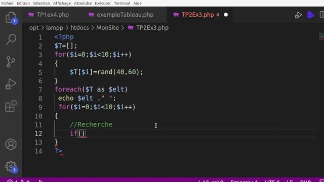Click the for keyword on line 9
Image resolution: width=324 pixels, height=182 pixels.
[x=64, y=107]
